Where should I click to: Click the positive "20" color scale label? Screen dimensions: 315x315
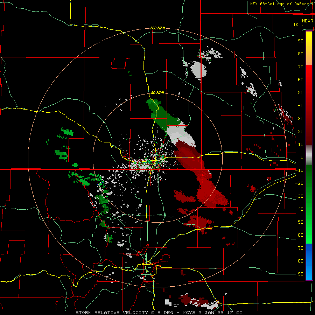[301, 131]
